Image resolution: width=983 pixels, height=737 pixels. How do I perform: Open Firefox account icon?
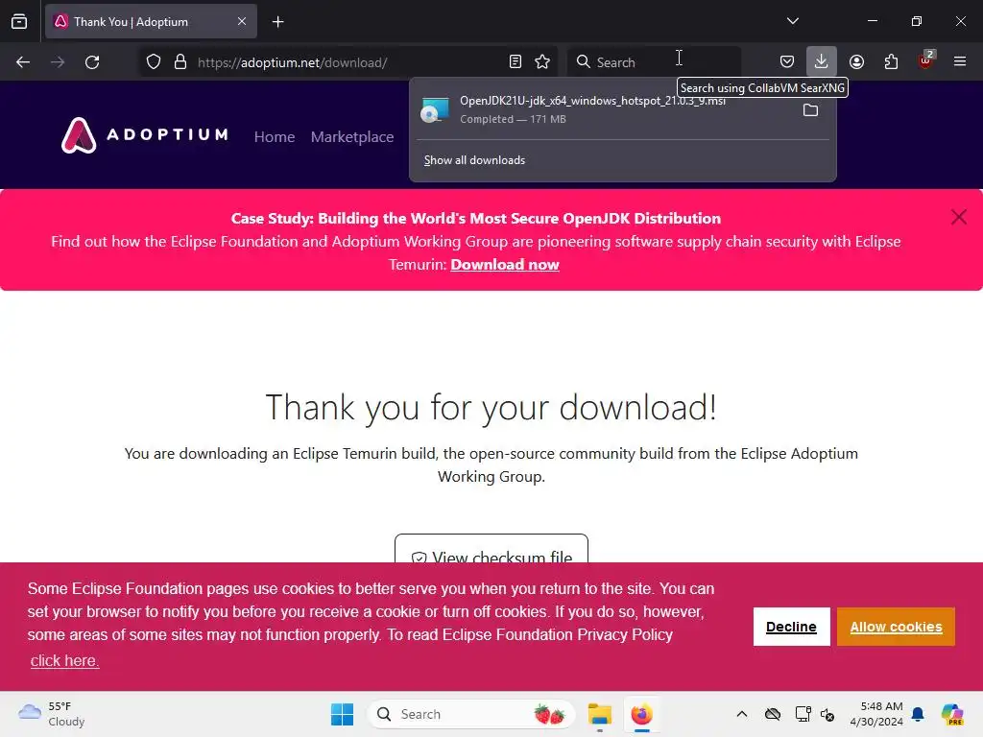pos(856,62)
